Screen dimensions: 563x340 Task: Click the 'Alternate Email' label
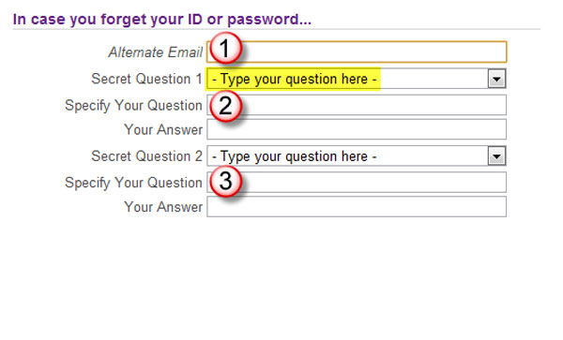pos(156,52)
